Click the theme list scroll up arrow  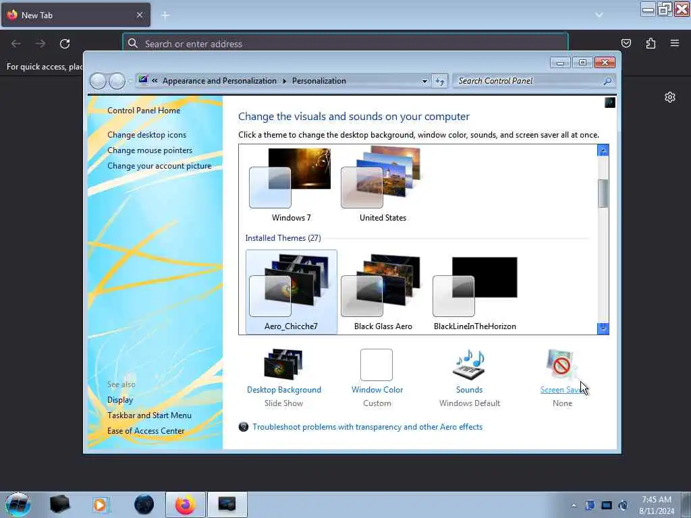point(603,150)
